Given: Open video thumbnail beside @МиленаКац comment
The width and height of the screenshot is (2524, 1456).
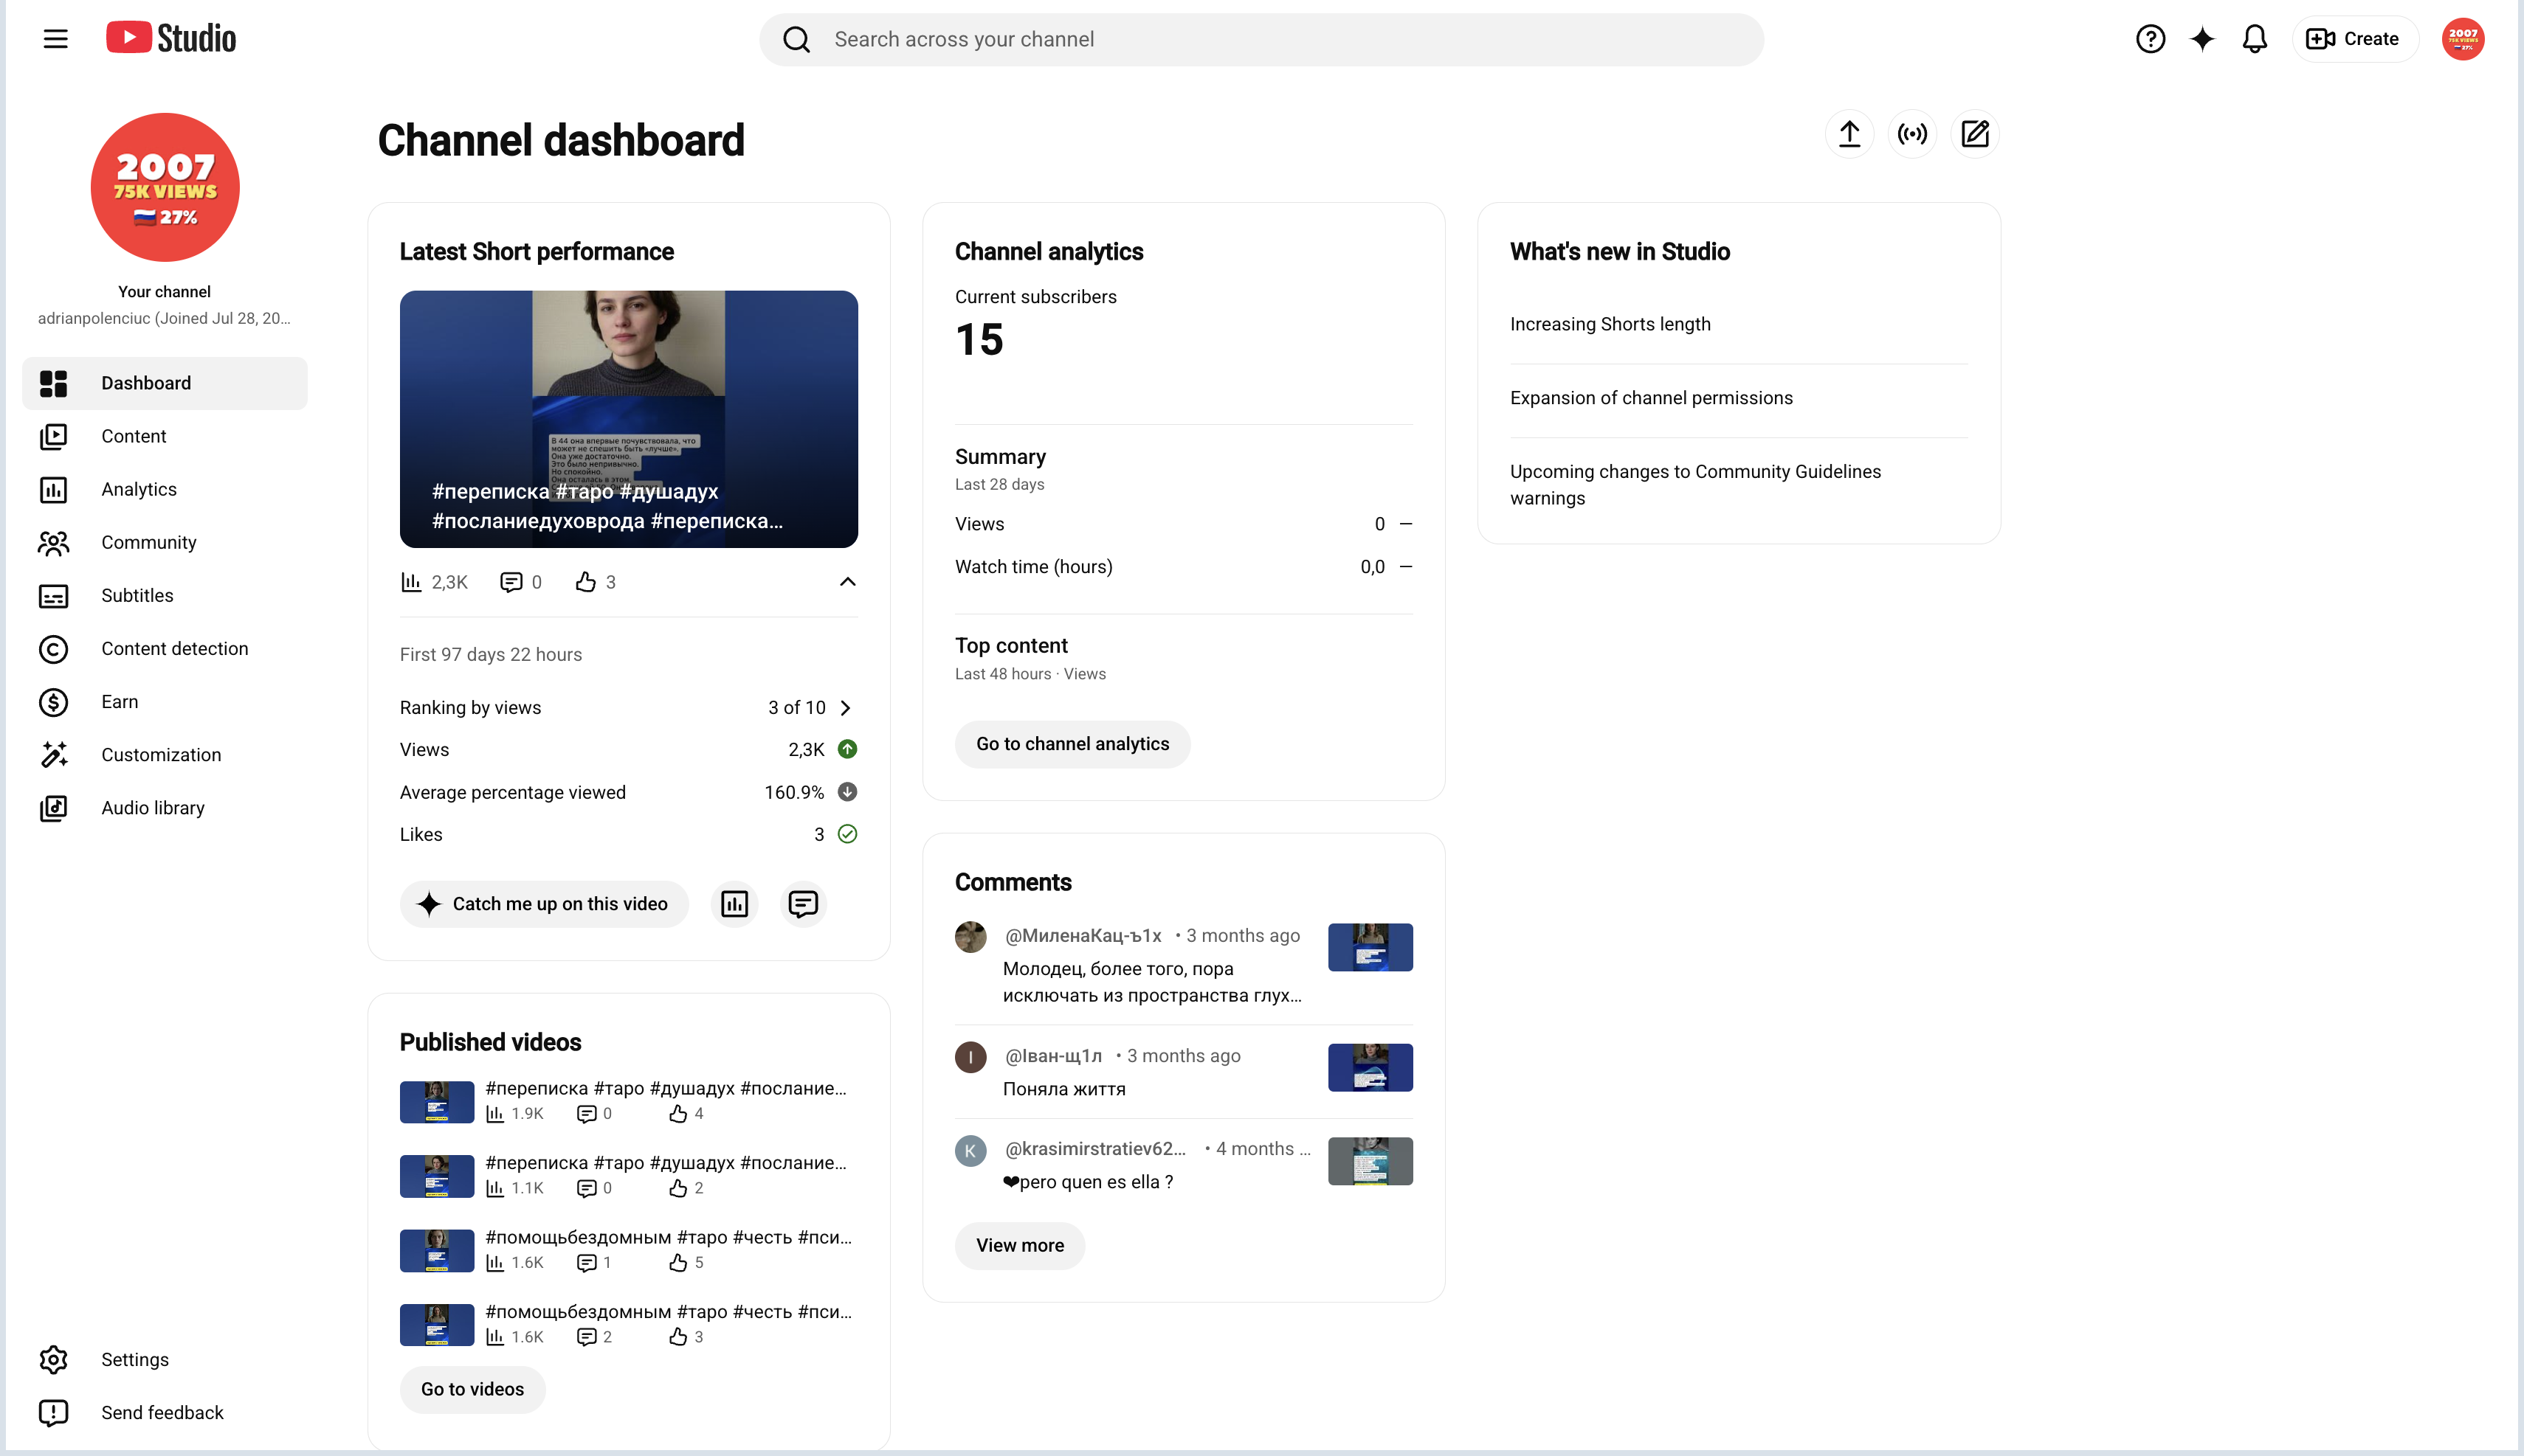Looking at the screenshot, I should tap(1370, 947).
